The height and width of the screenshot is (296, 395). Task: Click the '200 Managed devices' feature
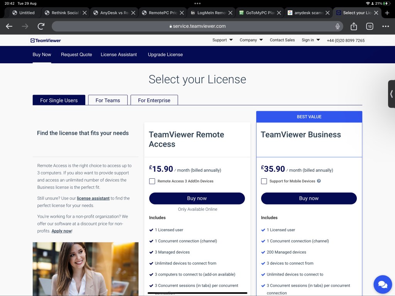tap(287, 252)
